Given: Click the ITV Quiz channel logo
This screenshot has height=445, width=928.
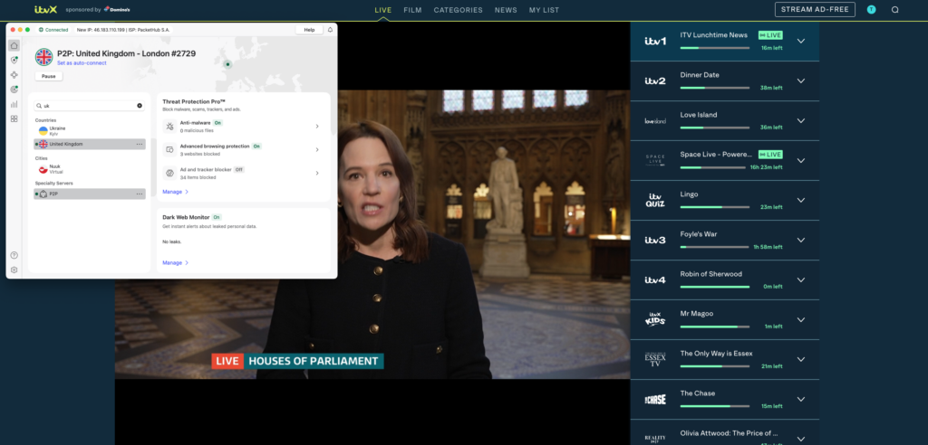Looking at the screenshot, I should (x=655, y=200).
